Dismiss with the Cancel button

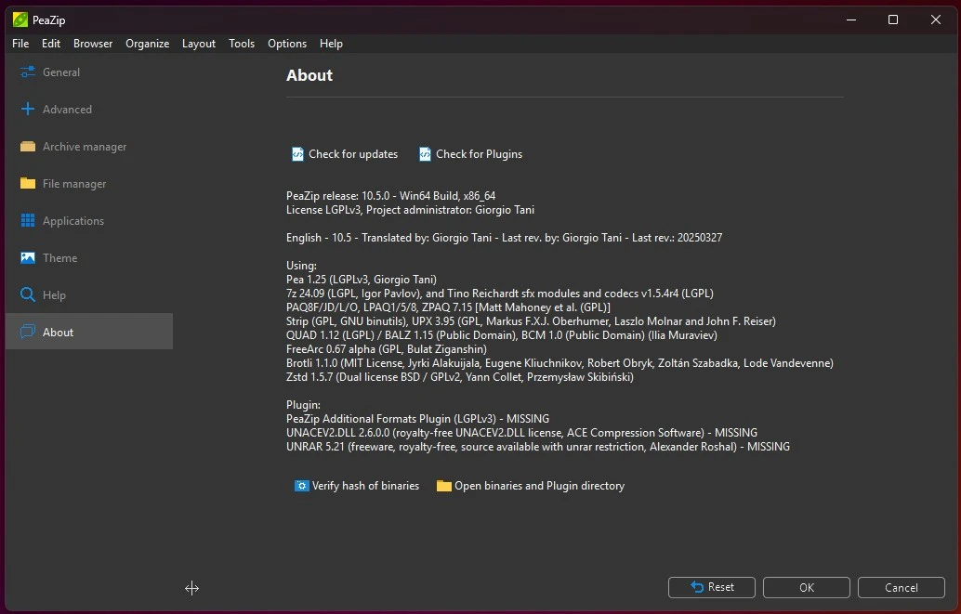point(902,587)
